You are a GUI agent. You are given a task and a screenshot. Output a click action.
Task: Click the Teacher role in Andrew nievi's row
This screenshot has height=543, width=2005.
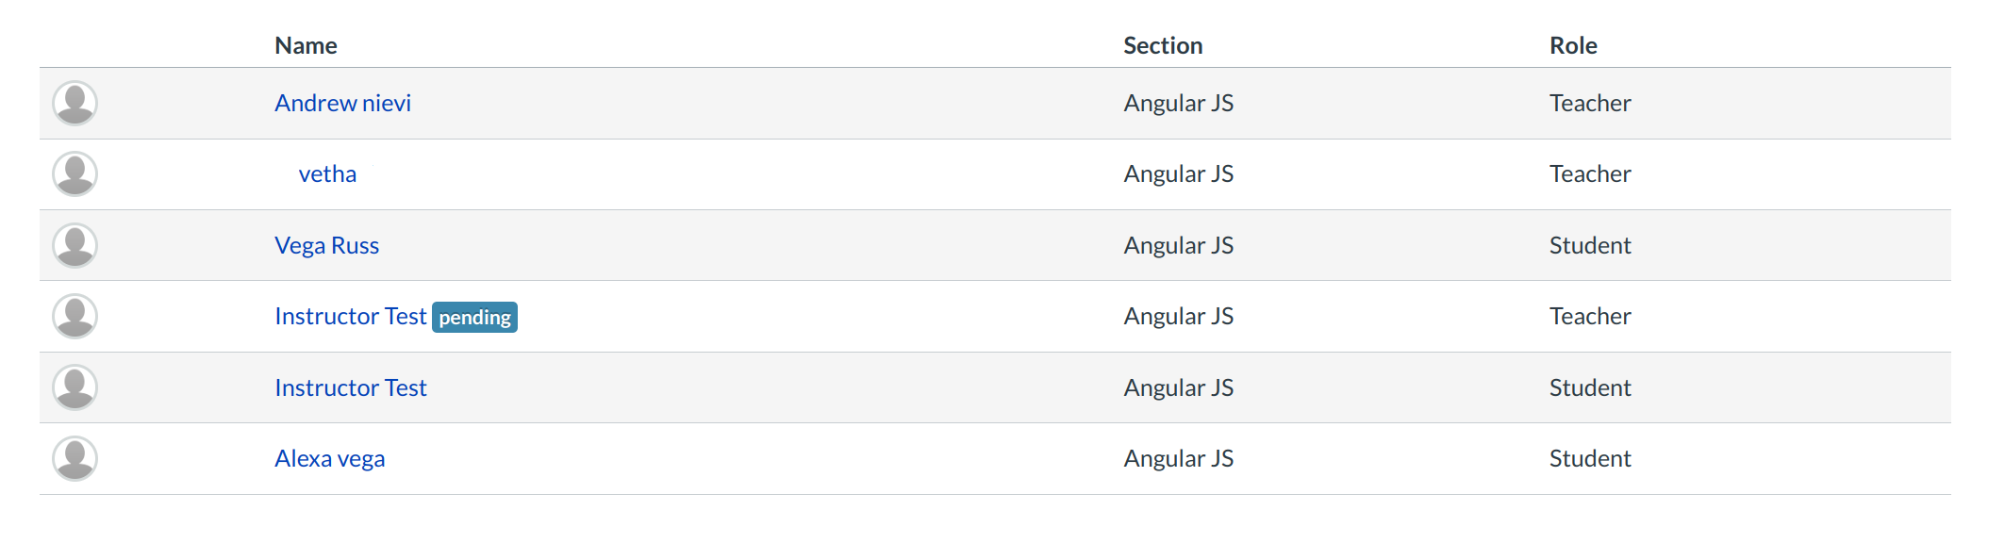1589,103
